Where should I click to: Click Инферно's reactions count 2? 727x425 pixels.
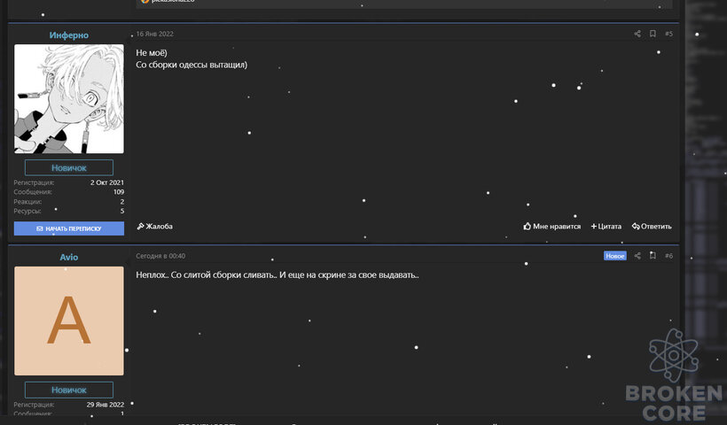122,202
